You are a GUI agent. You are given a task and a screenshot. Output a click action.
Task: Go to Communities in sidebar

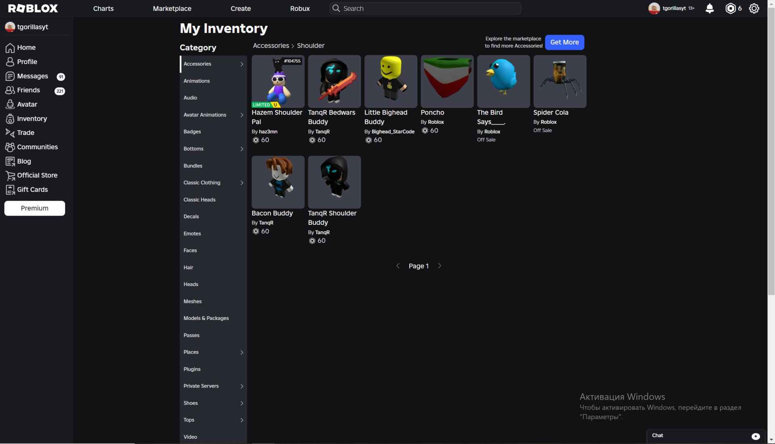click(x=37, y=147)
